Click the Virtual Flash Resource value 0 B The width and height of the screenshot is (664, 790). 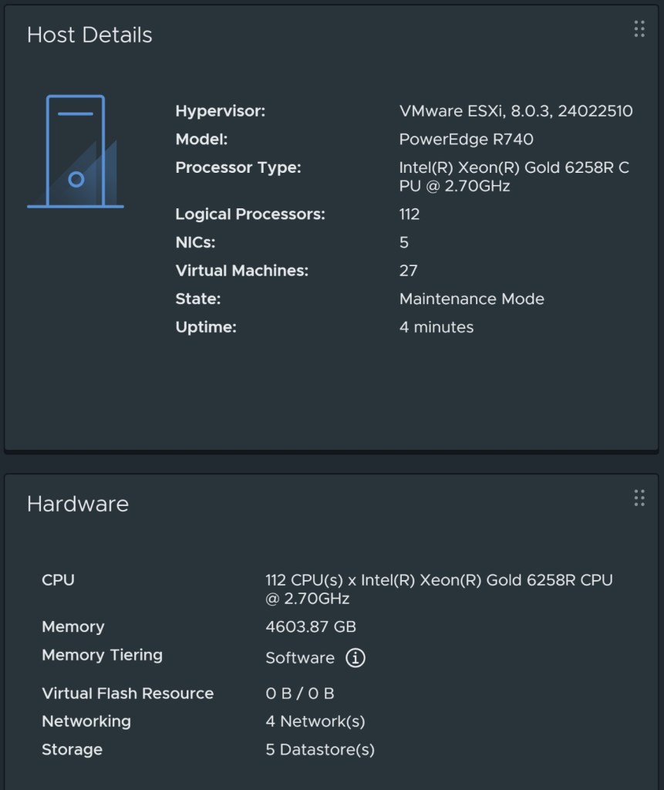pos(302,693)
